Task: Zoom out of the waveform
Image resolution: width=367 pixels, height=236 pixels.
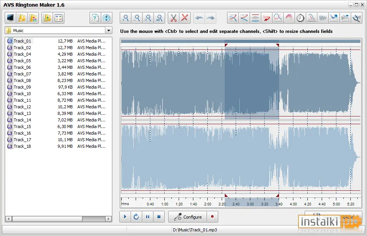Action: coord(137,18)
